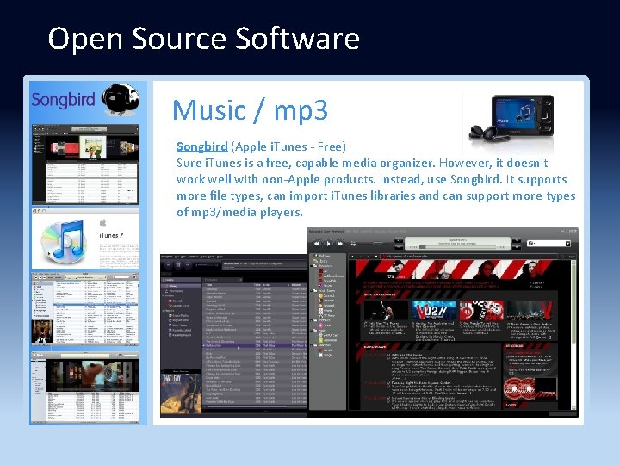Click the highlighted purple track row

tap(254, 345)
